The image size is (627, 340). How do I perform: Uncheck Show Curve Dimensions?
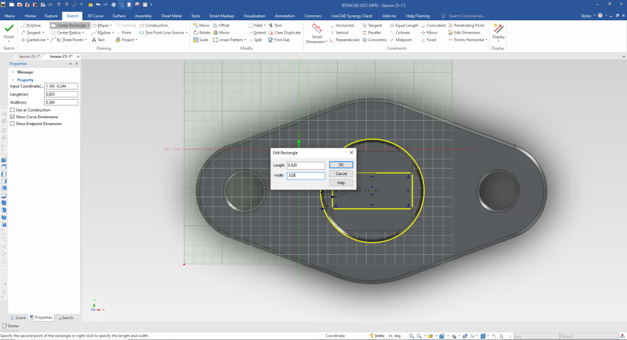coord(12,117)
